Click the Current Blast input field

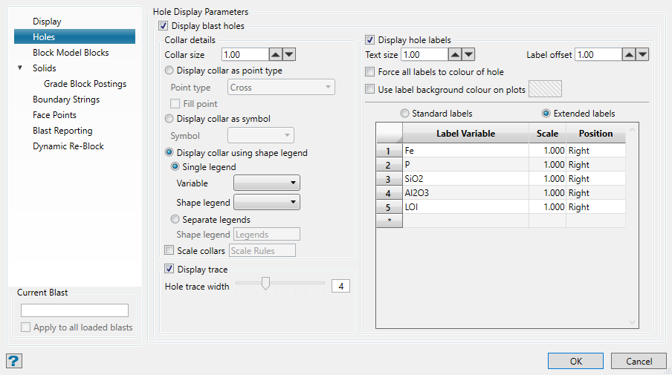point(74,310)
